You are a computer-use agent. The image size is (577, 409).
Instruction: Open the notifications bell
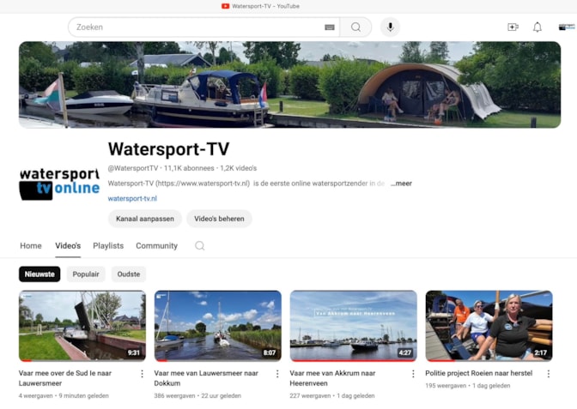click(538, 27)
